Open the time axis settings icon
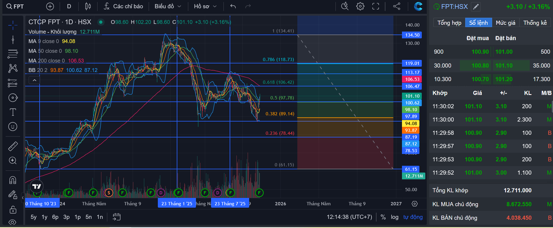The width and height of the screenshot is (553, 228). coord(415,204)
